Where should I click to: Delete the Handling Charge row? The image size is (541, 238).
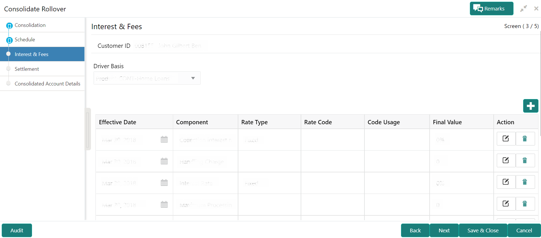click(x=525, y=160)
